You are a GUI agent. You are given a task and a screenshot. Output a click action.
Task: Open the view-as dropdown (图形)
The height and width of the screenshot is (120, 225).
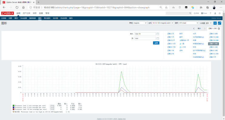coord(209,23)
